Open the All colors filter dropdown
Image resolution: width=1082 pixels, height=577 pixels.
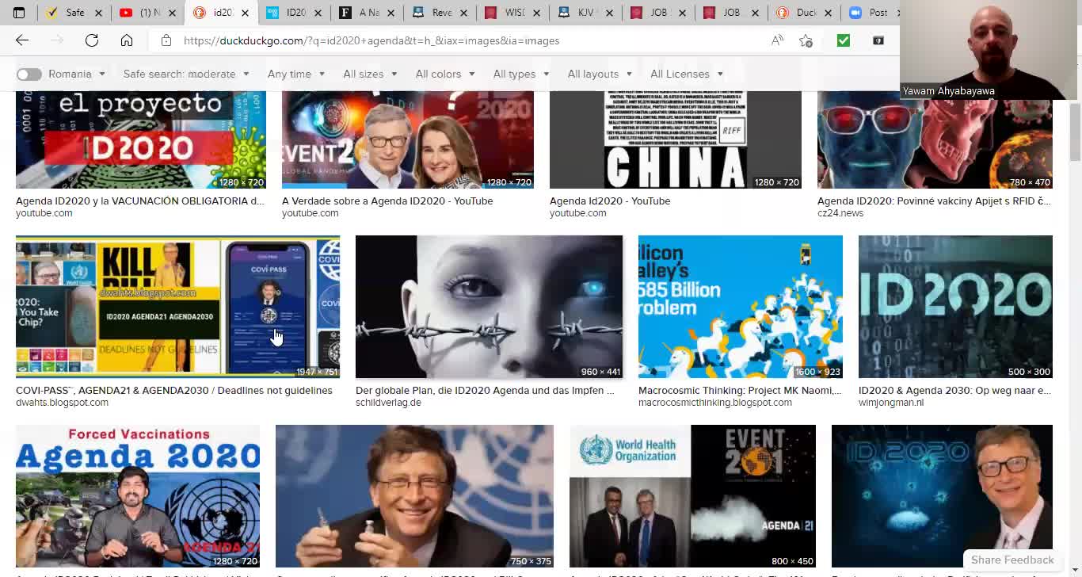click(x=445, y=74)
